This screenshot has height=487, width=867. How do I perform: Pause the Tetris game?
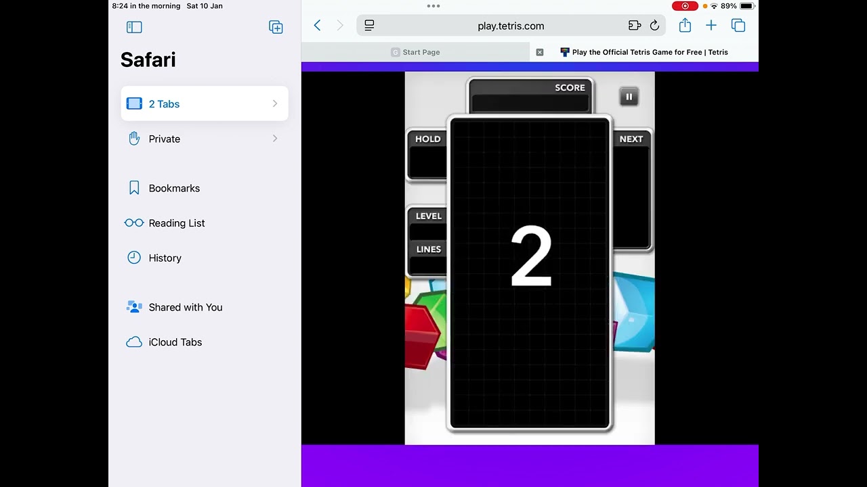pos(629,97)
